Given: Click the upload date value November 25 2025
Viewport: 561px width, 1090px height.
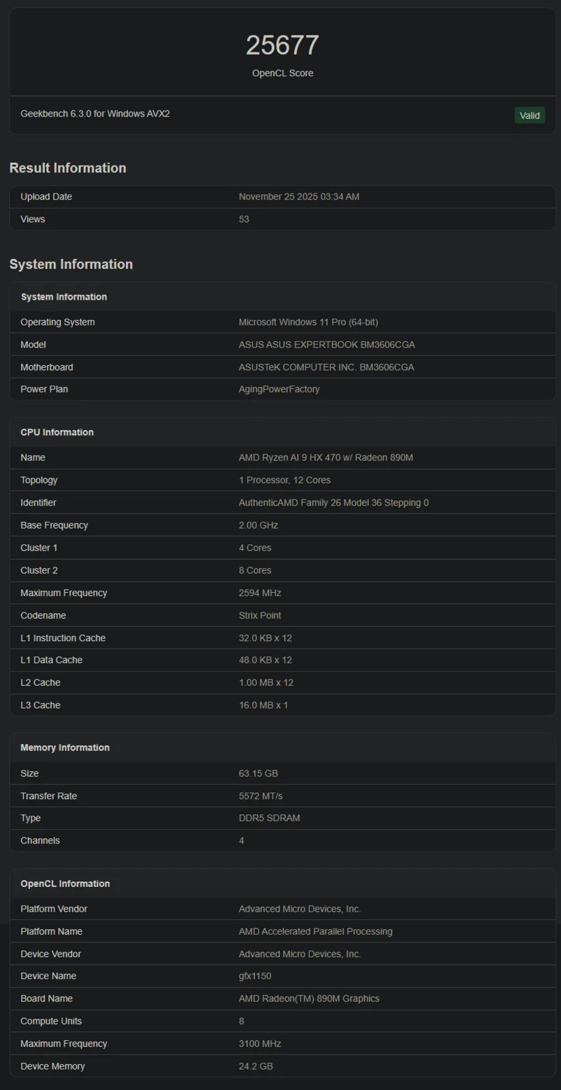Looking at the screenshot, I should (299, 197).
